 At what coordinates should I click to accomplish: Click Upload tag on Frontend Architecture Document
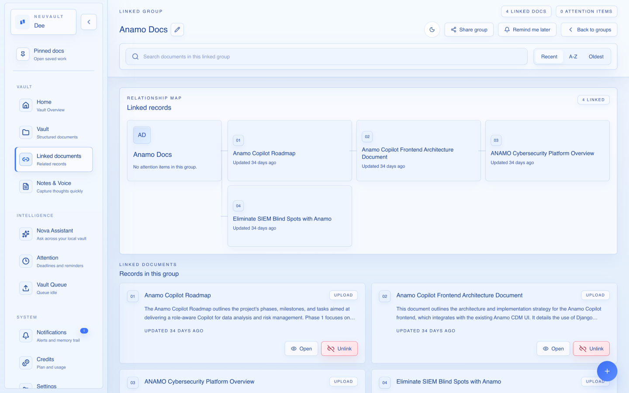[595, 295]
